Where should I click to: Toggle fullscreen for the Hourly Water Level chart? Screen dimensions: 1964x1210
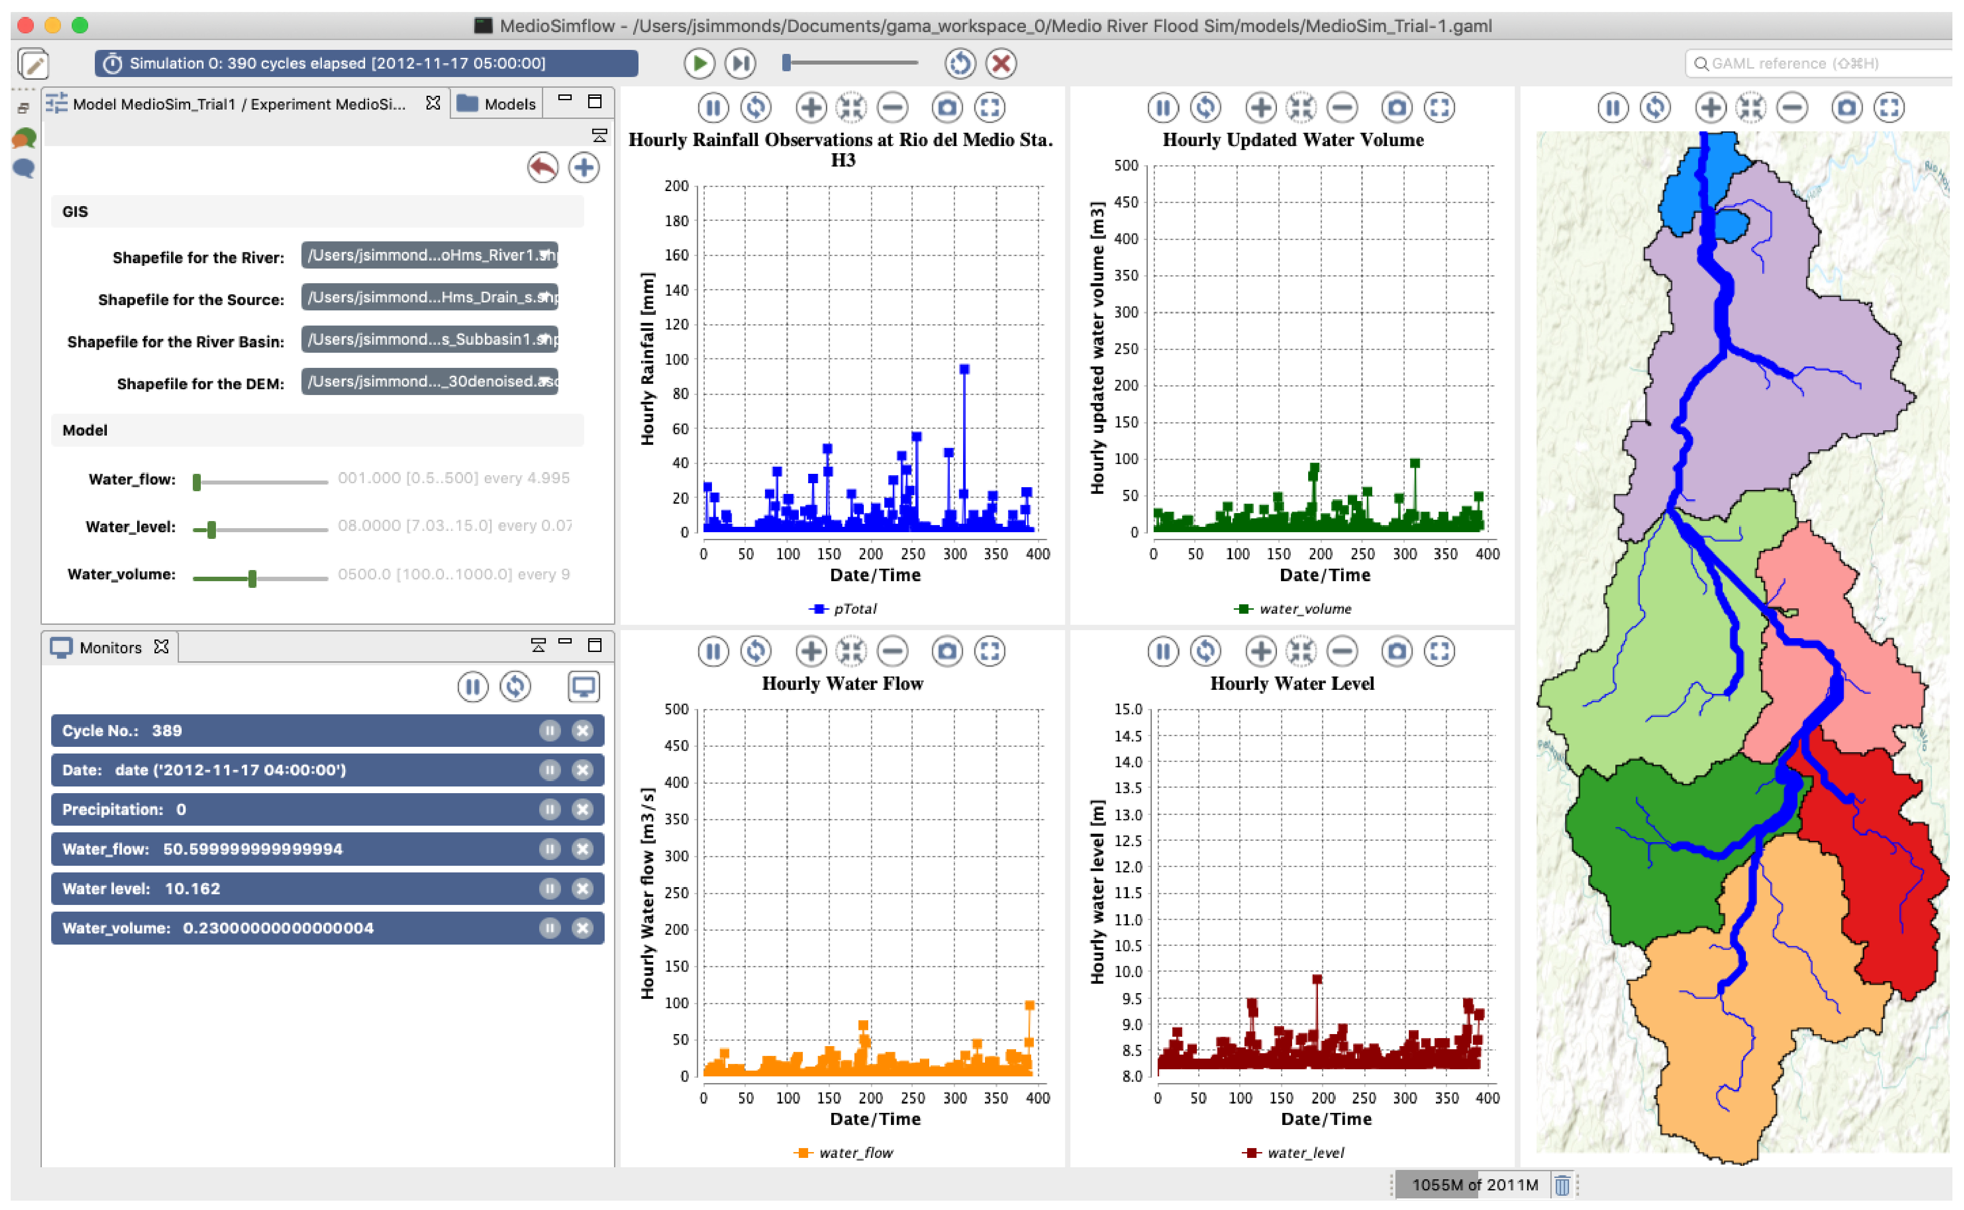pyautogui.click(x=1439, y=652)
